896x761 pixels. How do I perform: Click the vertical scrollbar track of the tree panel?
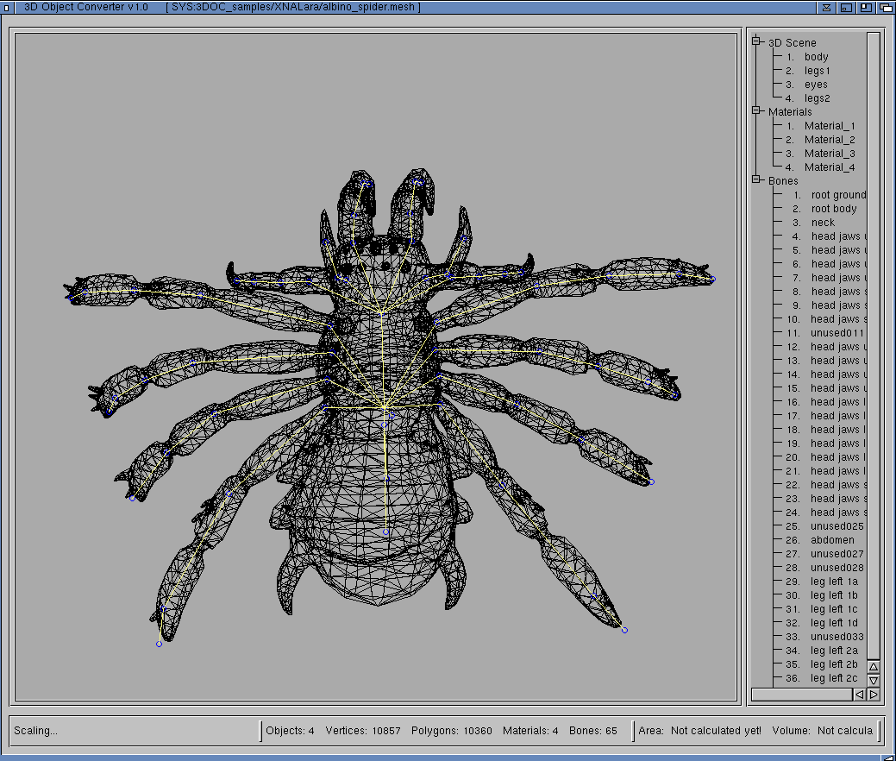(874, 345)
